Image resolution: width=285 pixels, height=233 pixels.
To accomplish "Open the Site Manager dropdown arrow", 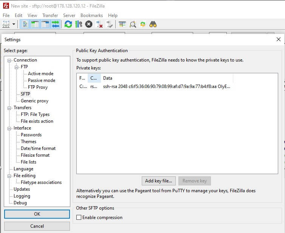I will coord(14,24).
